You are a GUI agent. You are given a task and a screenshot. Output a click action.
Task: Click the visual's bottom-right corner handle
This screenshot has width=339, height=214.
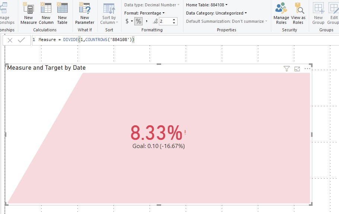311,204
